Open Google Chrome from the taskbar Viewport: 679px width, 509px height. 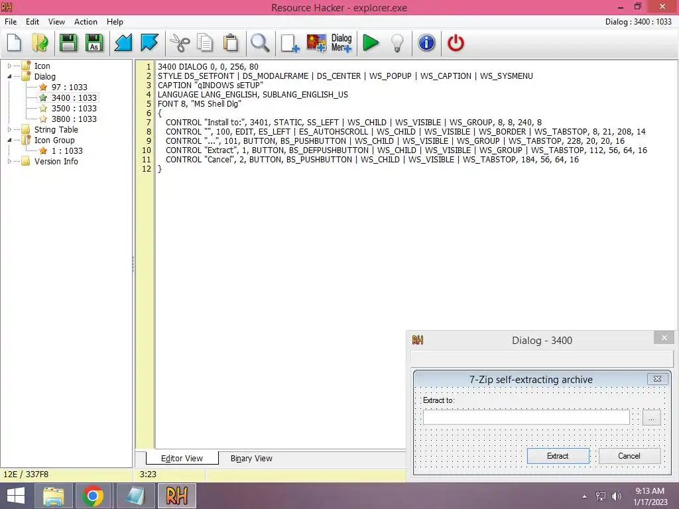click(x=92, y=496)
